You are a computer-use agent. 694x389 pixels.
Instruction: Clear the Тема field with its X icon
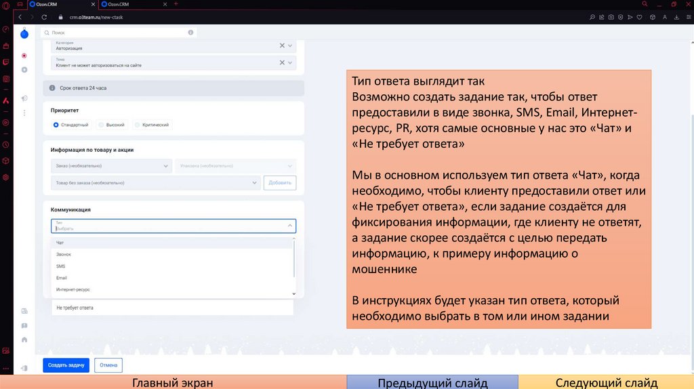[x=282, y=62]
